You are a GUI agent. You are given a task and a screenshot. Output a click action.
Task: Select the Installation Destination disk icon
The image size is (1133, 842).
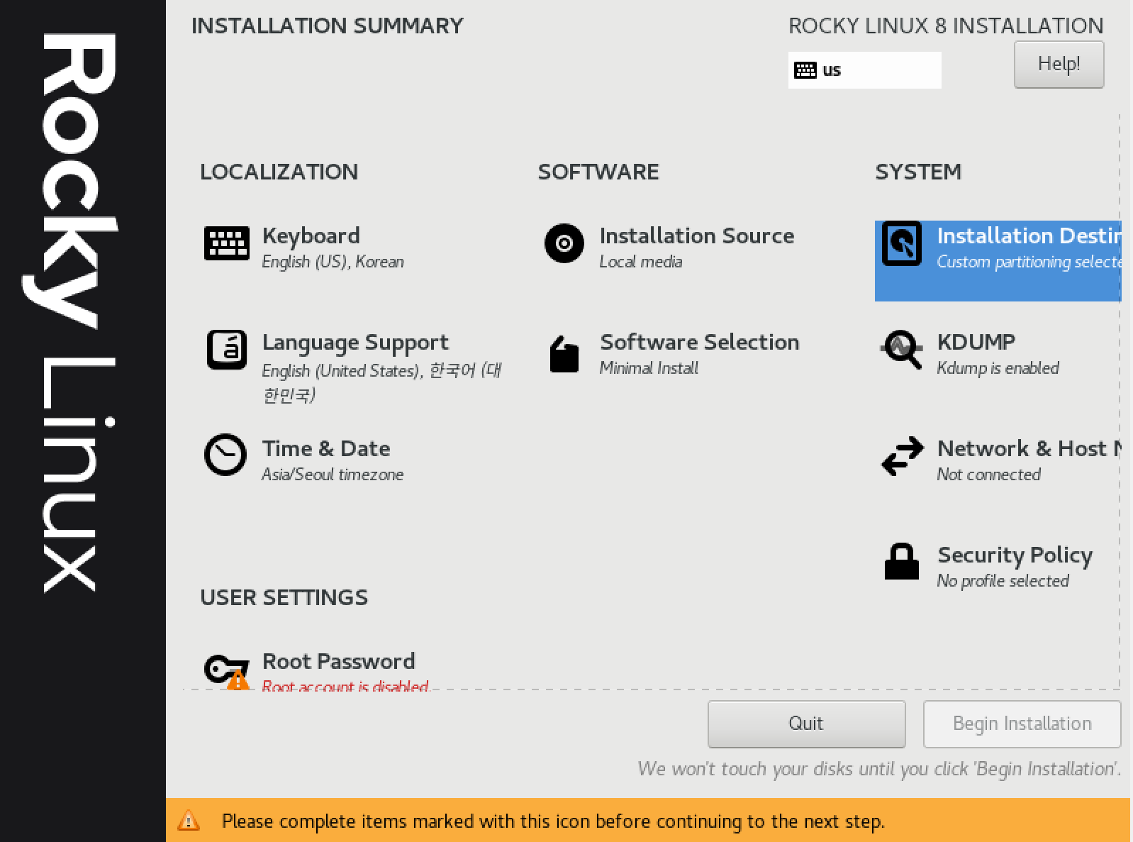[x=901, y=243]
